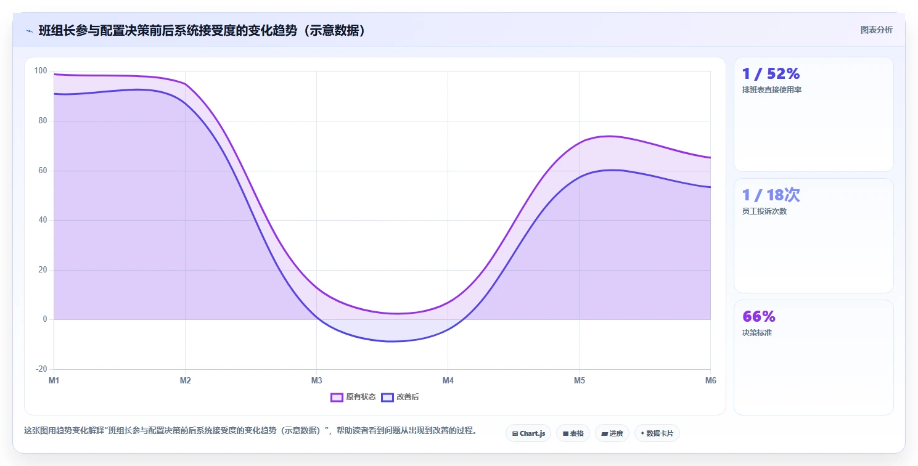Click the 进度 tag icon

(x=604, y=433)
